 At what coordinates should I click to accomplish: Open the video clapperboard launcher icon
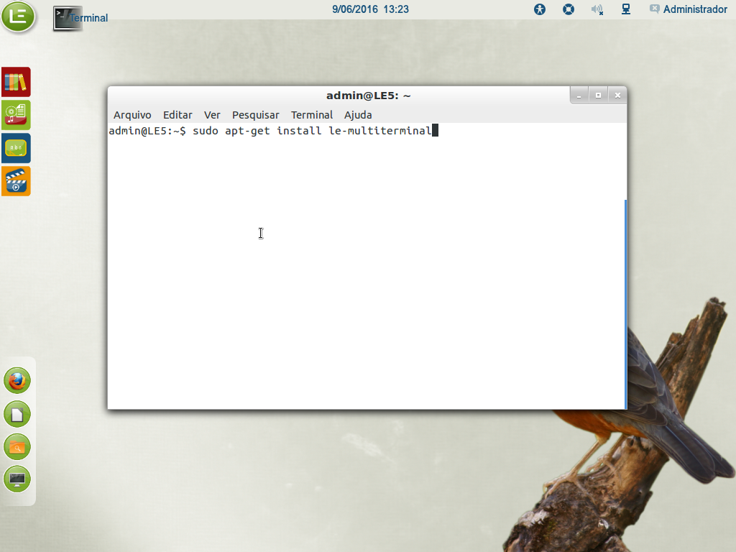click(x=16, y=181)
